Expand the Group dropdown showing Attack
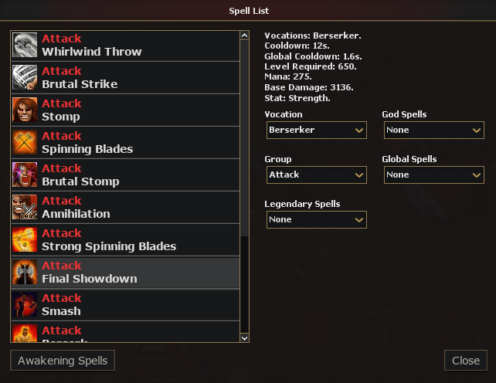 pyautogui.click(x=317, y=175)
